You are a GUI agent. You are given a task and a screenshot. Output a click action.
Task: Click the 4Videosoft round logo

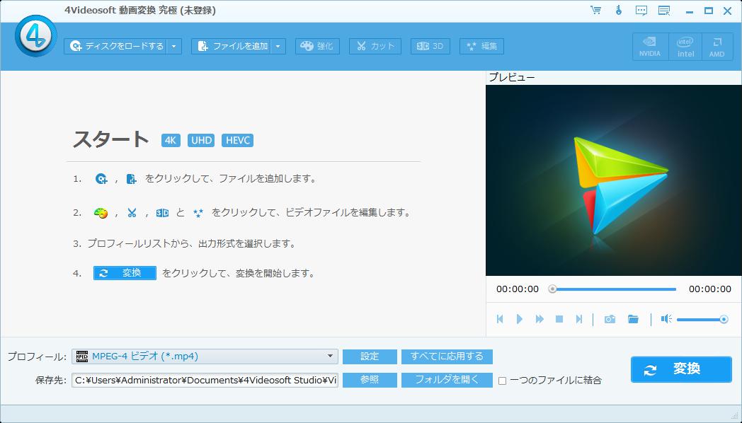pos(36,36)
